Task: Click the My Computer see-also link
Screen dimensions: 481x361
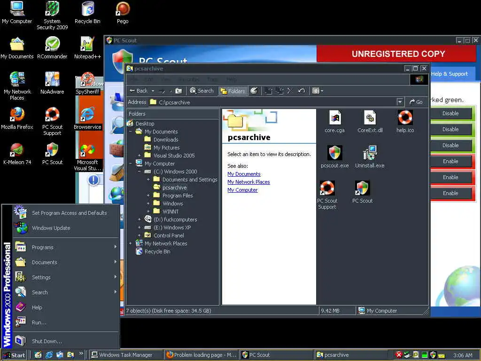Action: coord(242,190)
